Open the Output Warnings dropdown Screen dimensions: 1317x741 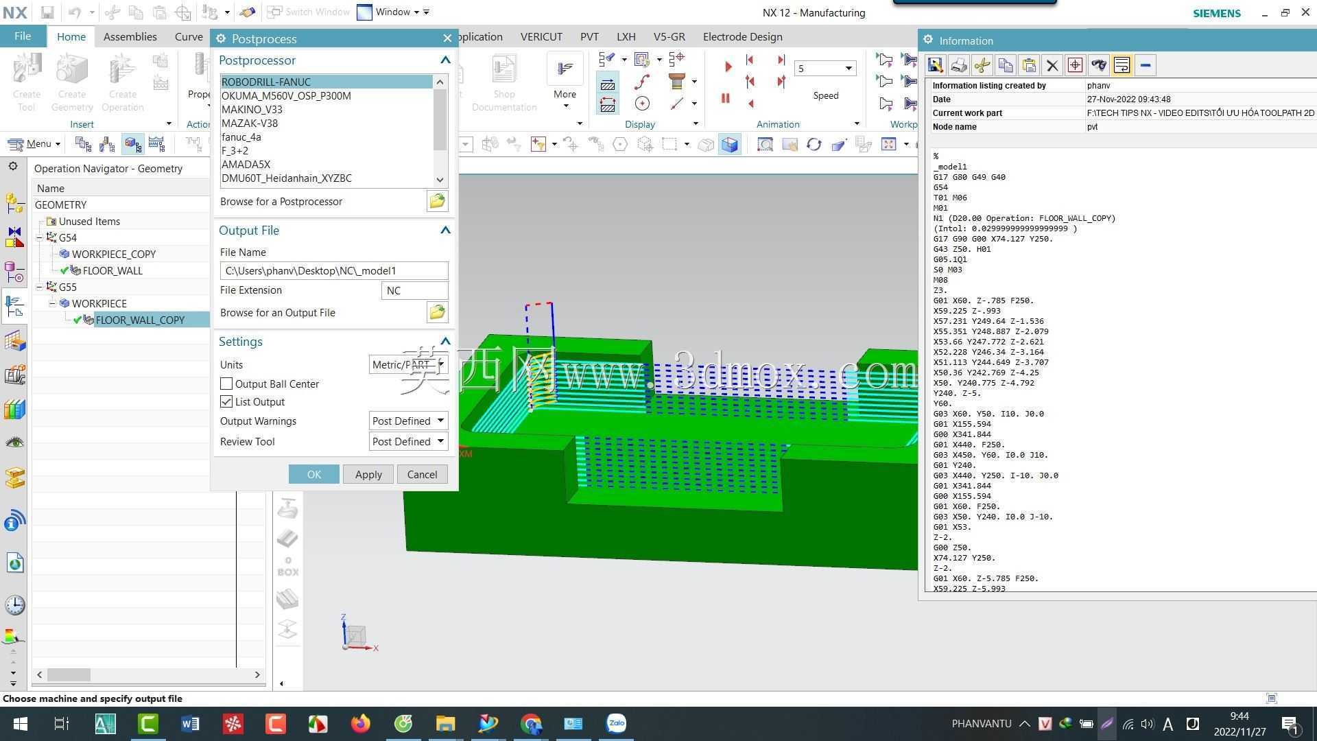pos(408,421)
